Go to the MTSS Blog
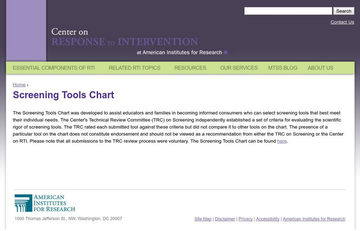The height and width of the screenshot is (231, 360). tap(283, 68)
